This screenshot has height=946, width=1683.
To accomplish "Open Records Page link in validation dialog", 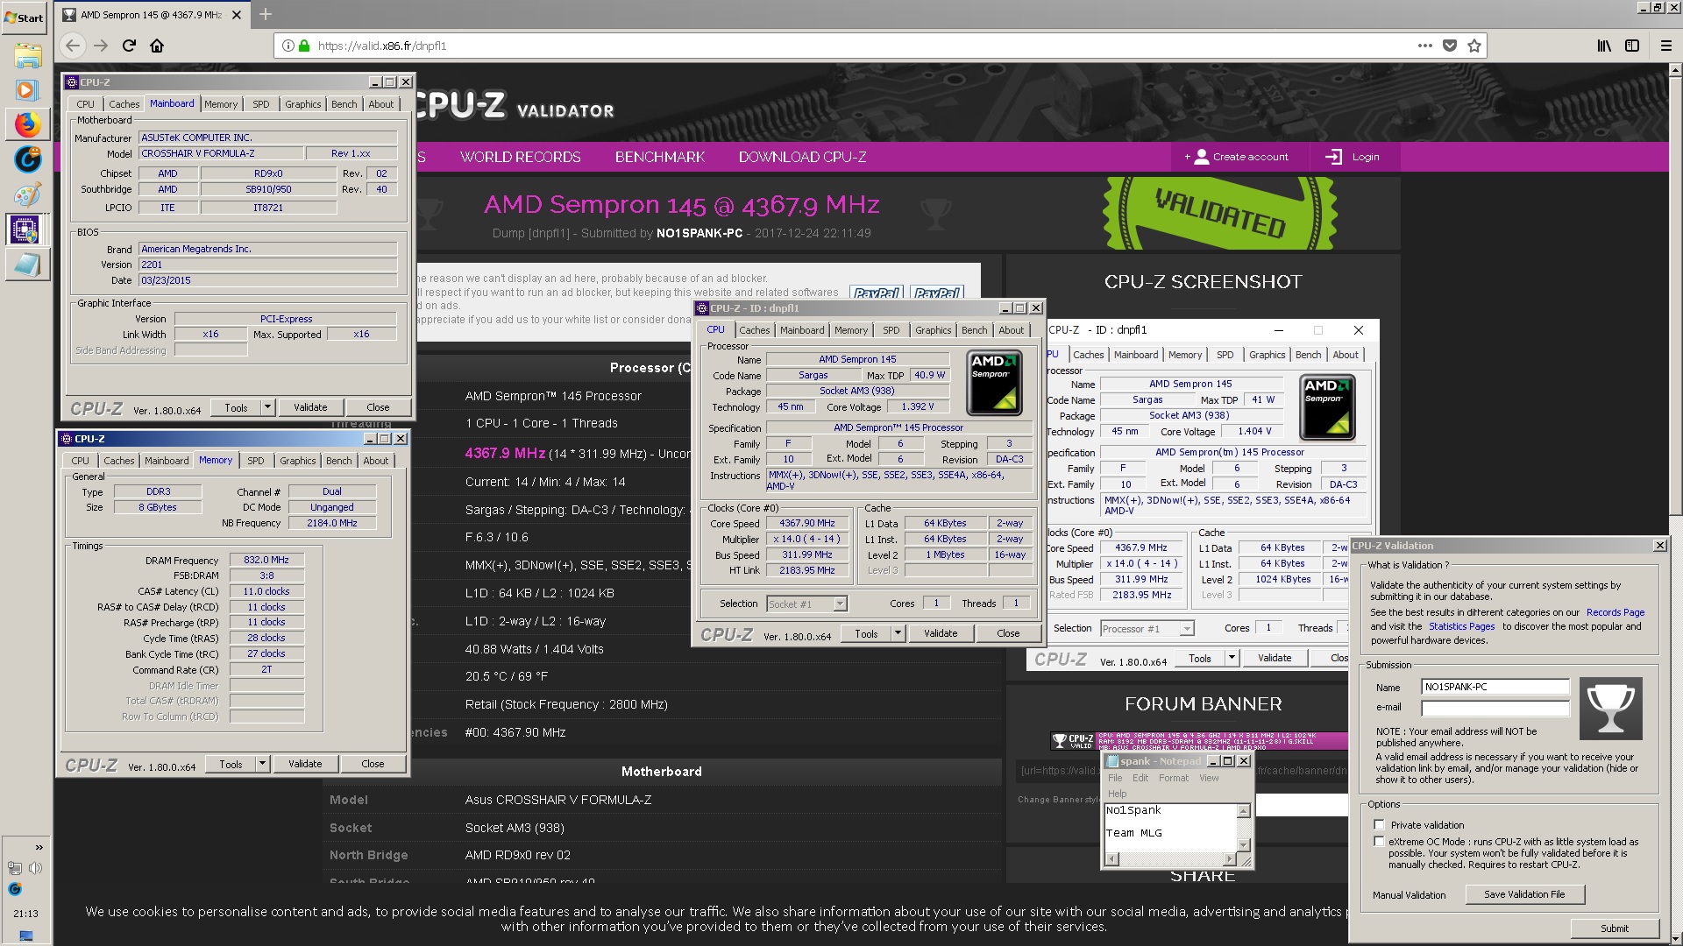I will click(1616, 613).
